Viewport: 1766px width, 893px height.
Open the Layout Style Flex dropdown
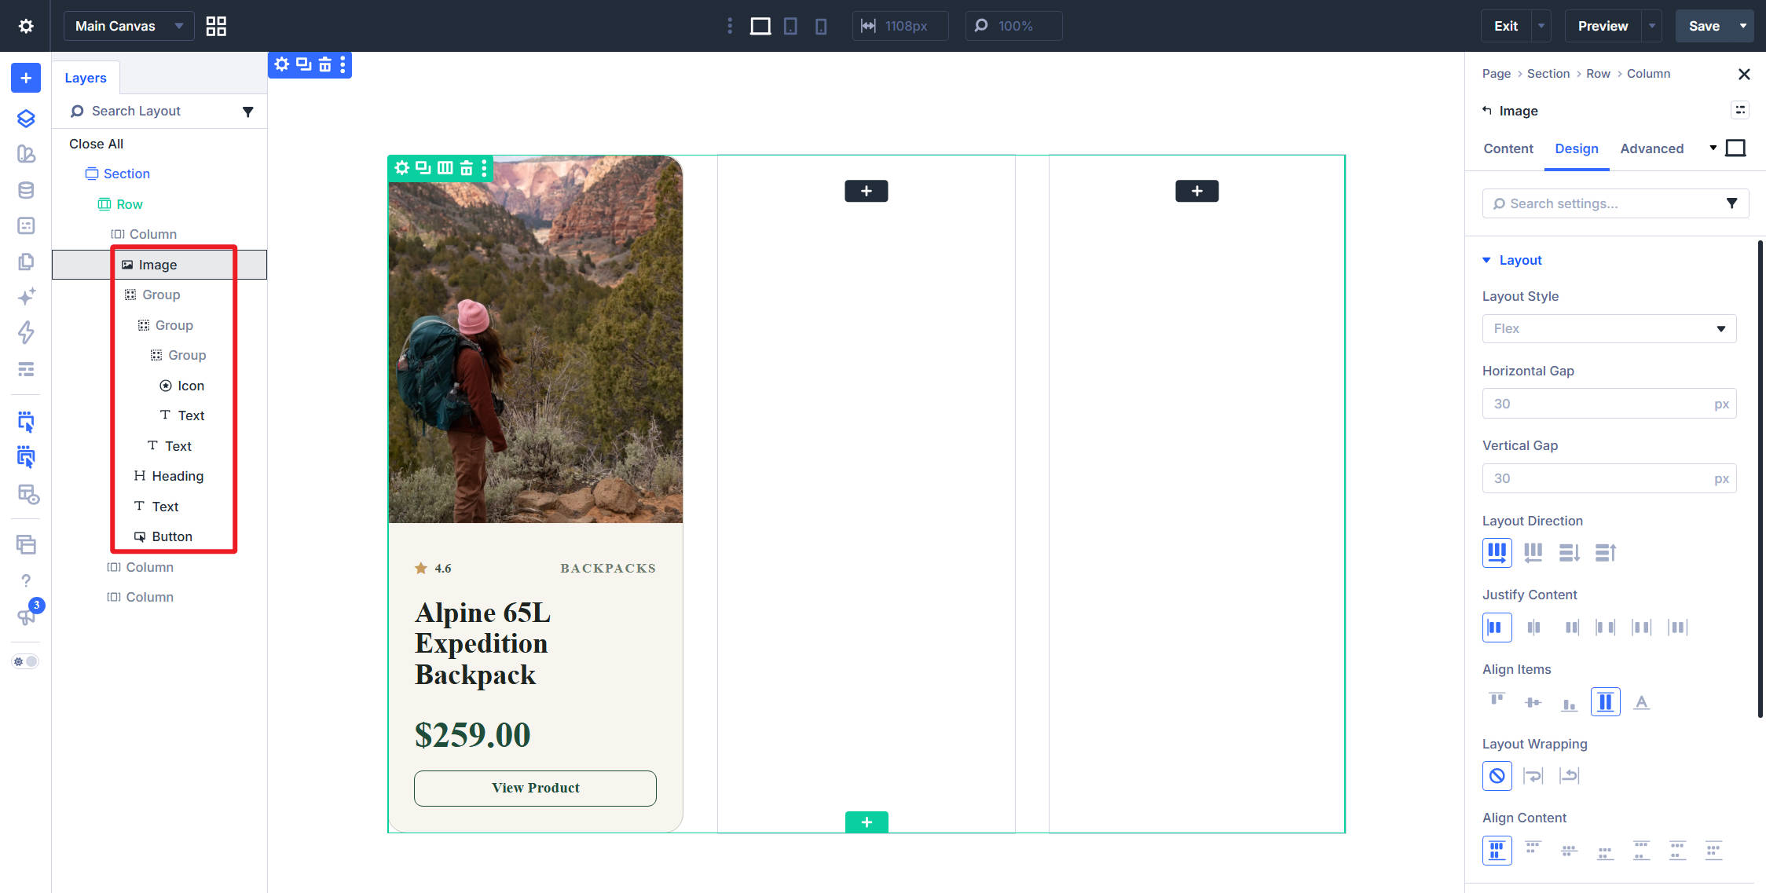tap(1609, 328)
